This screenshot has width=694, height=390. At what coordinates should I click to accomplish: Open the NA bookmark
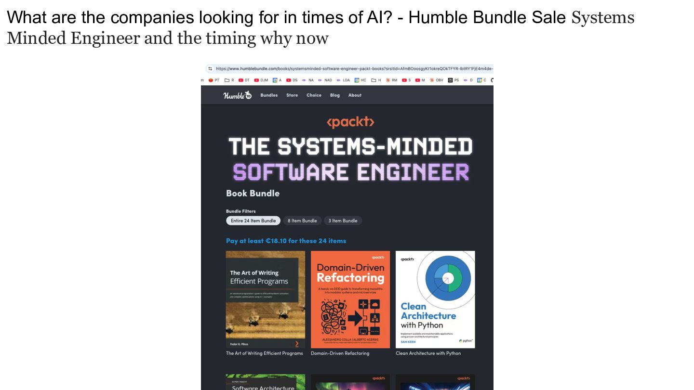pyautogui.click(x=307, y=80)
